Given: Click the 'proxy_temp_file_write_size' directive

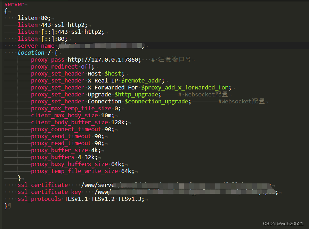Looking at the screenshot, I should [74, 171].
